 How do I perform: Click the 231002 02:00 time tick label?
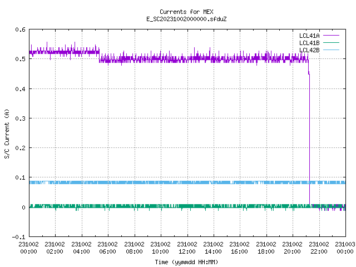[55, 248]
